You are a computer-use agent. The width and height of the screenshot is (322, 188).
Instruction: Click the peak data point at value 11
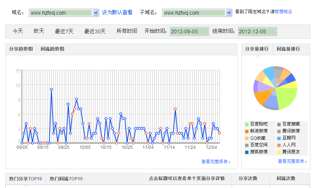coord(51,89)
